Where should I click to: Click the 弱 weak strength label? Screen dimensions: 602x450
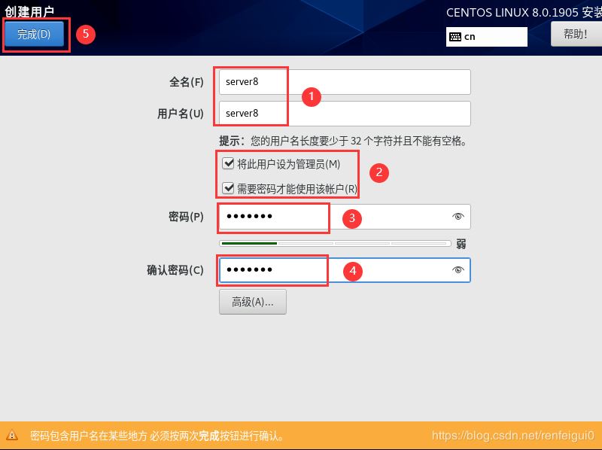[461, 244]
